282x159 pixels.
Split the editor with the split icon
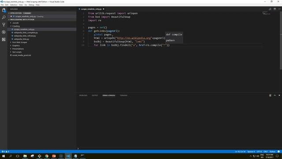[x=275, y=9]
